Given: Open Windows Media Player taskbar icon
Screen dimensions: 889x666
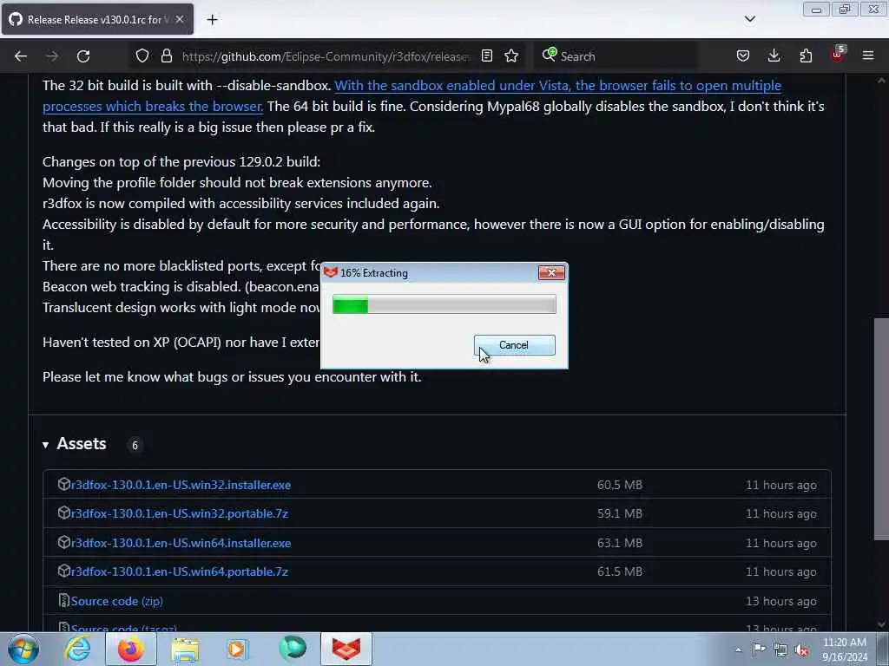Looking at the screenshot, I should pos(238,649).
